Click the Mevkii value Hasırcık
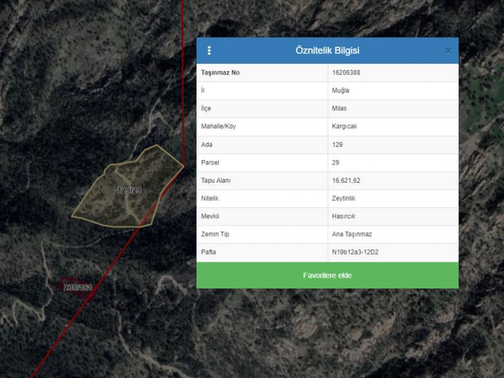 (344, 216)
